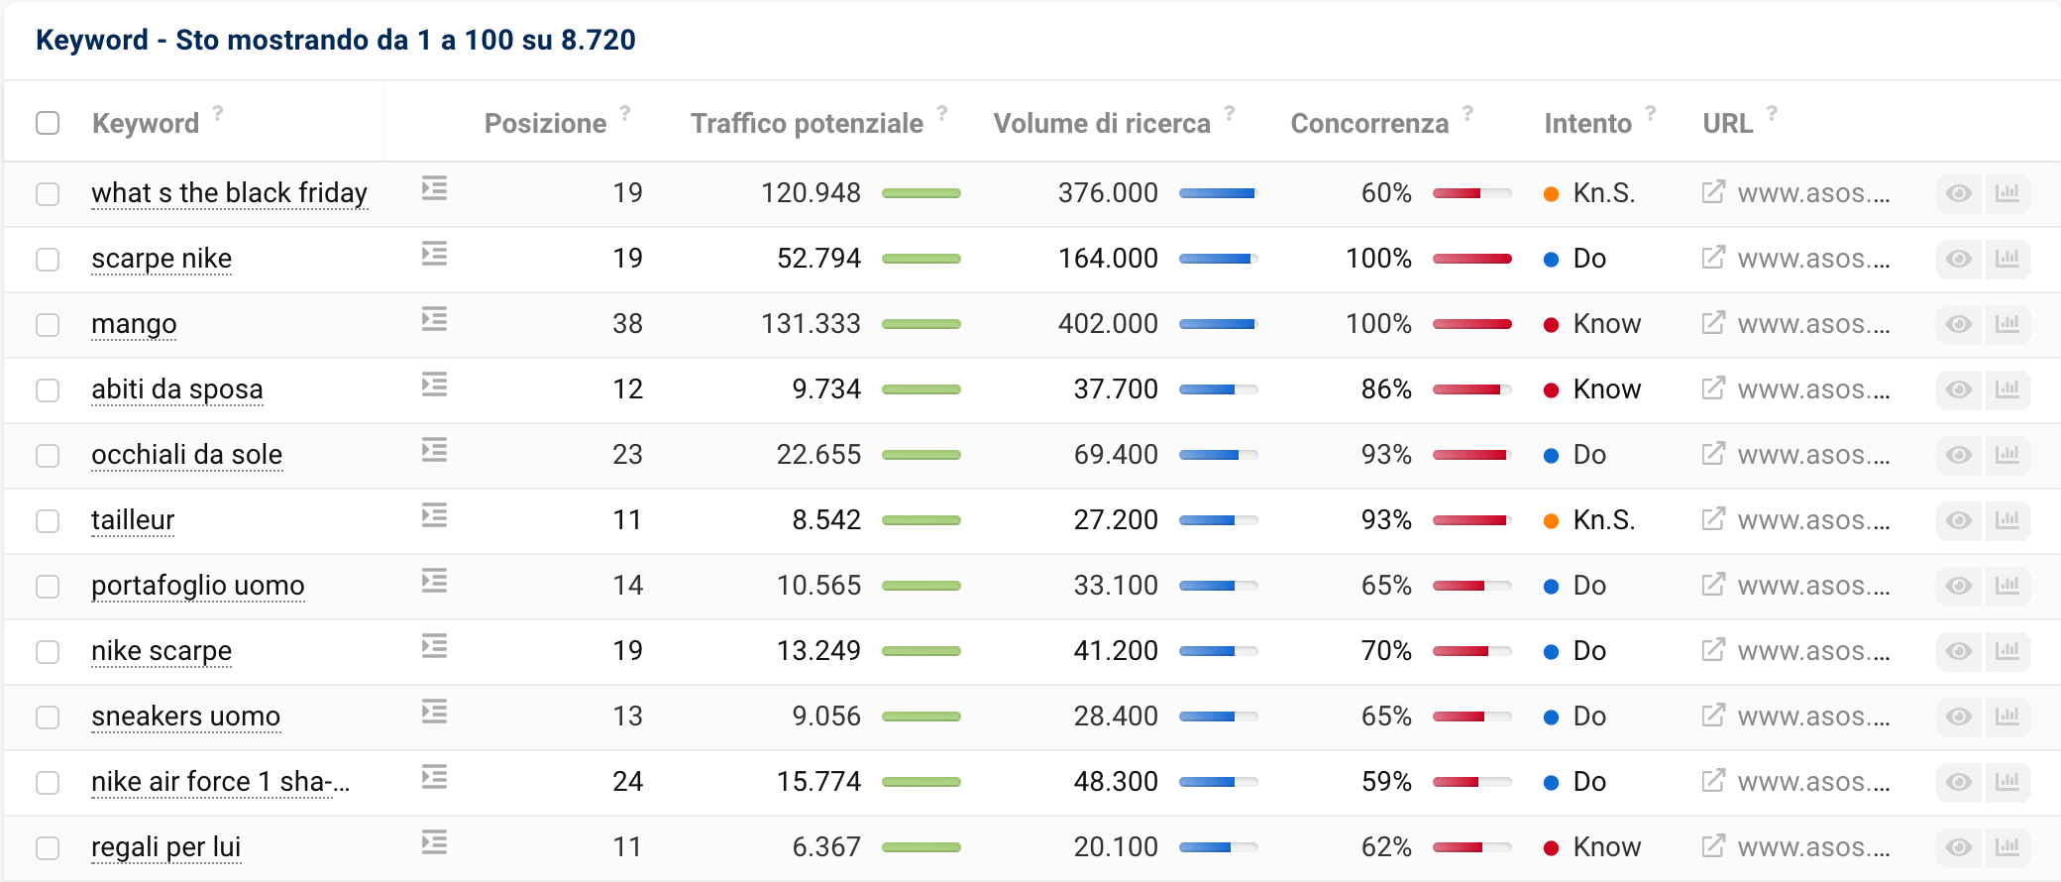2061x882 pixels.
Task: Open SERP list icon for 'occhiali da sole'
Action: (x=434, y=450)
